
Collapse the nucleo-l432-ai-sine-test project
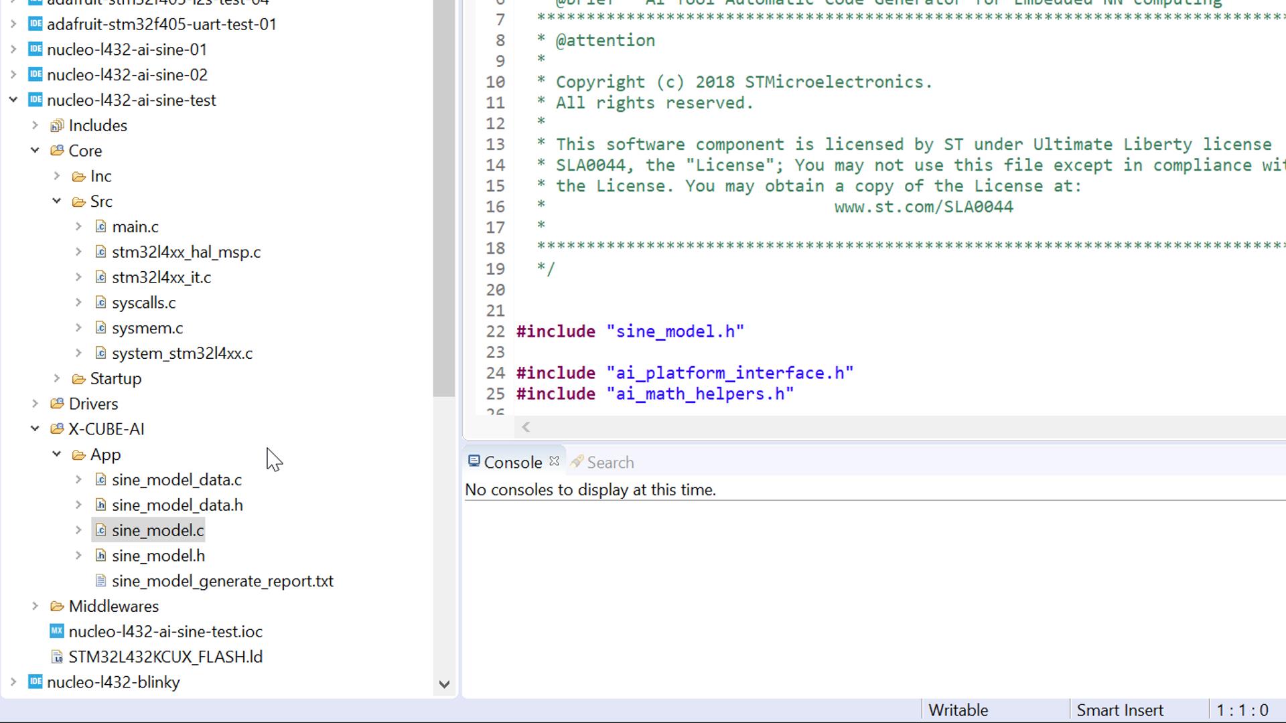[13, 100]
